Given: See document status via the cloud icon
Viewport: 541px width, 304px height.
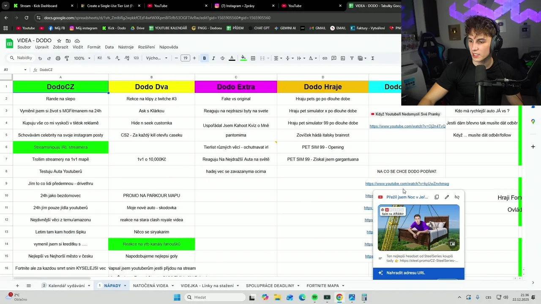Looking at the screenshot, I should tap(77, 41).
